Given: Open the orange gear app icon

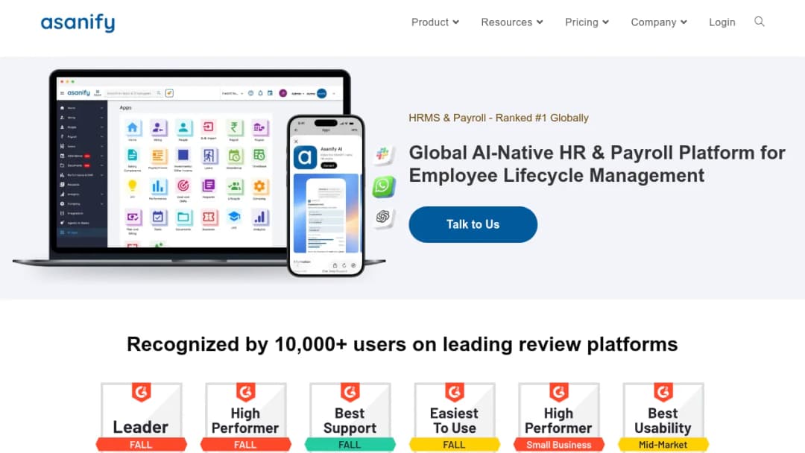Looking at the screenshot, I should [x=259, y=186].
